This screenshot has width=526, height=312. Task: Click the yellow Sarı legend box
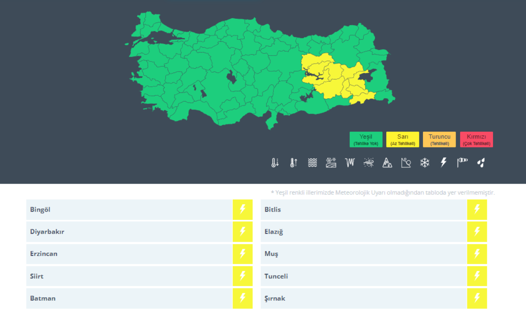[x=403, y=139]
